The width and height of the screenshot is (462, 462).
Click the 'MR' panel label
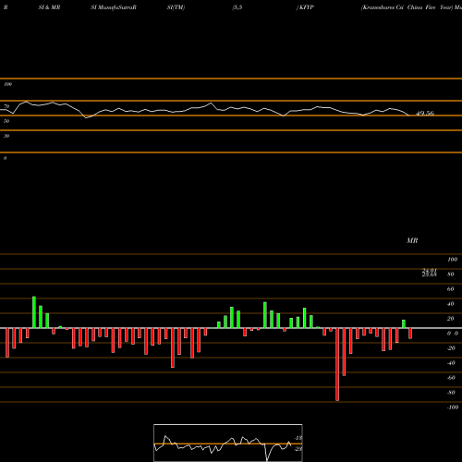point(412,240)
